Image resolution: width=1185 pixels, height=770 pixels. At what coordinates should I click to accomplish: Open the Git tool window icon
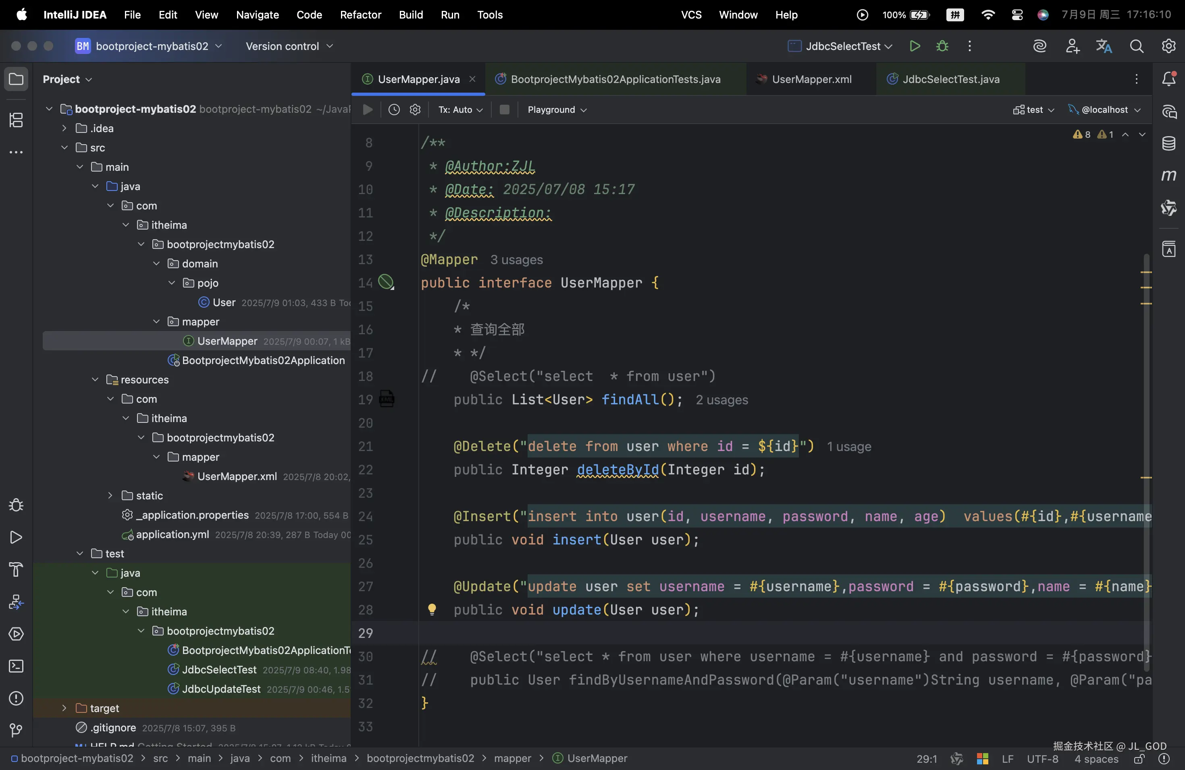16,730
